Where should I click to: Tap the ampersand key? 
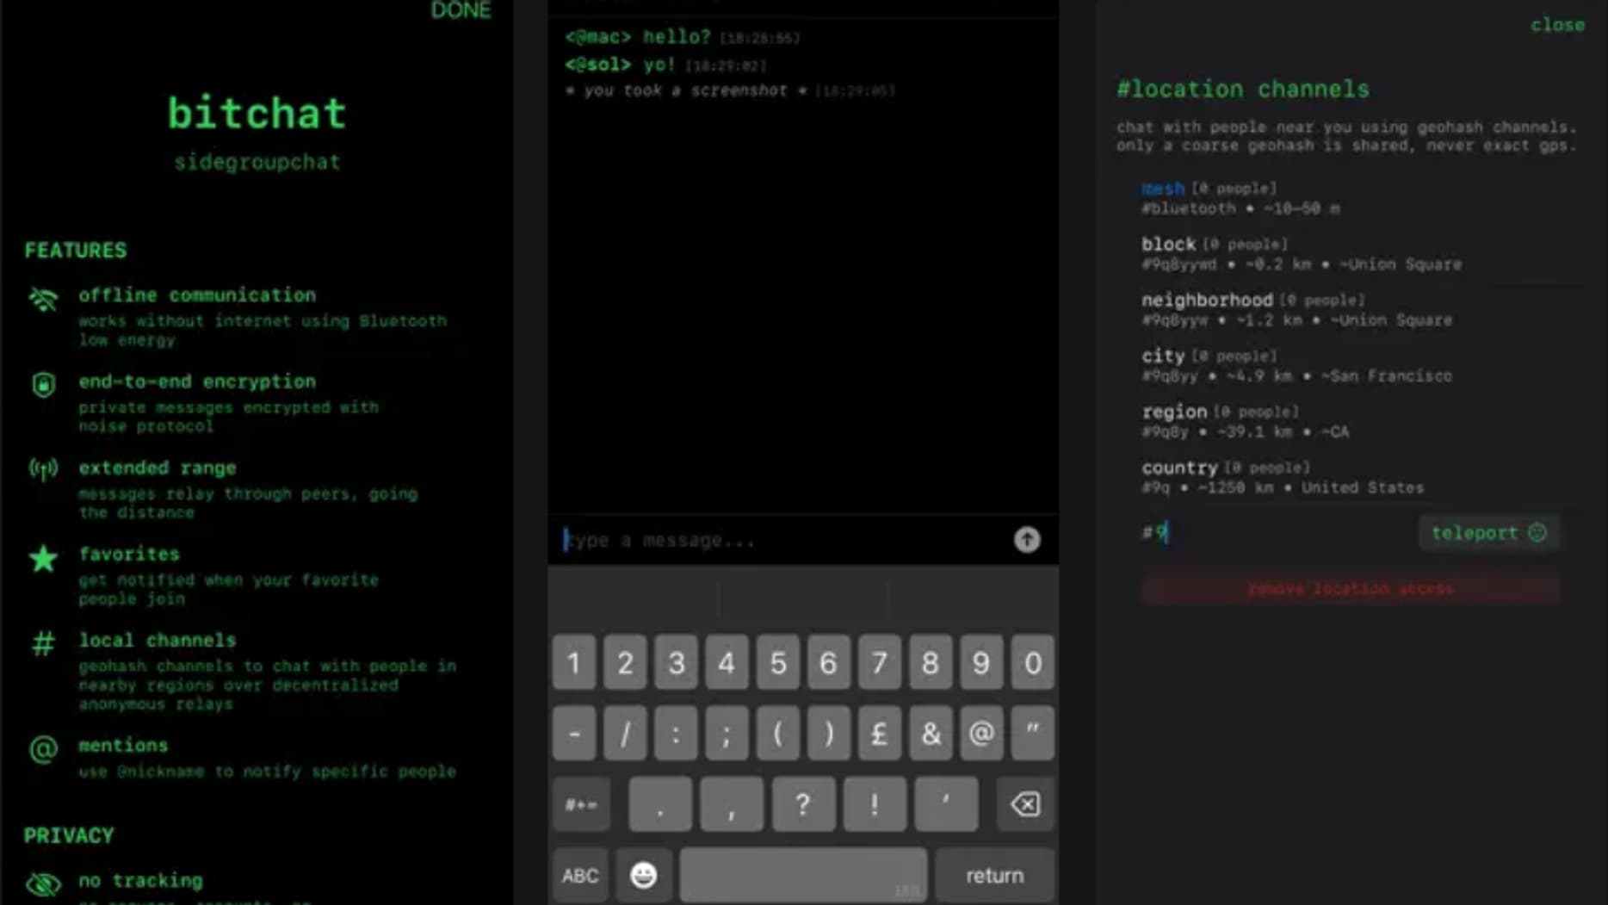pyautogui.click(x=931, y=734)
